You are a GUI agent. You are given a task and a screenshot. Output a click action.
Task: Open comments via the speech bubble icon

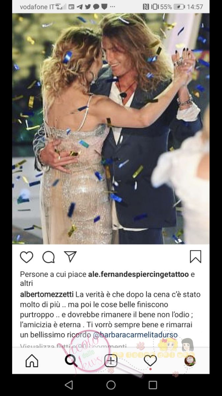(x=48, y=257)
